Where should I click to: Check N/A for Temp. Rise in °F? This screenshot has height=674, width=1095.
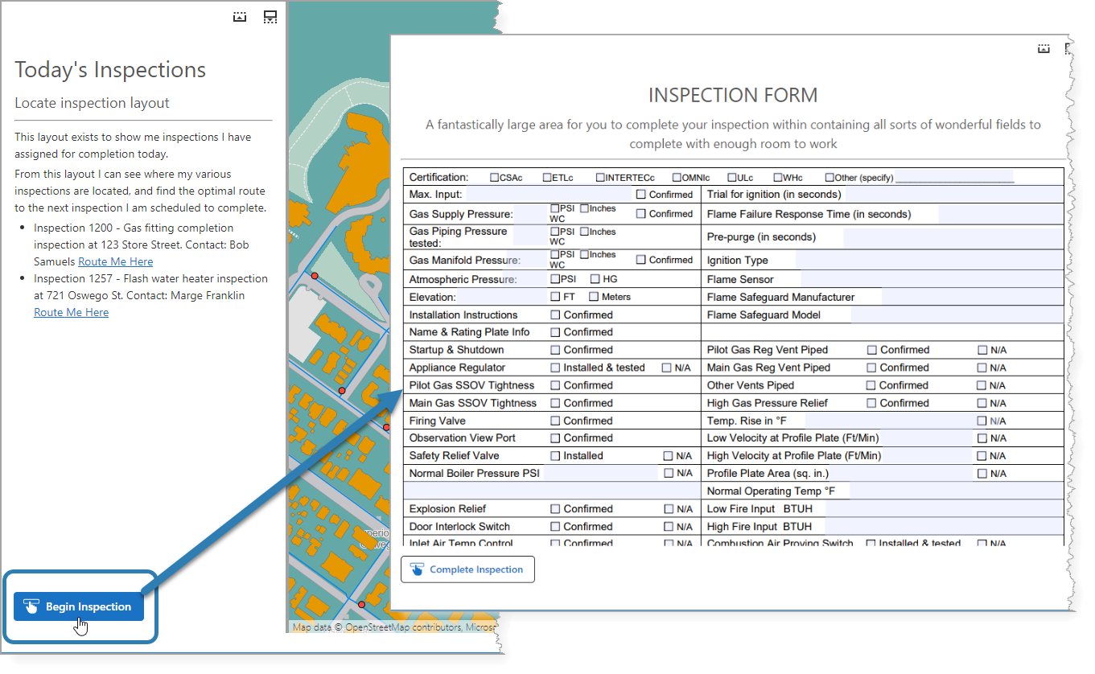[x=982, y=420]
